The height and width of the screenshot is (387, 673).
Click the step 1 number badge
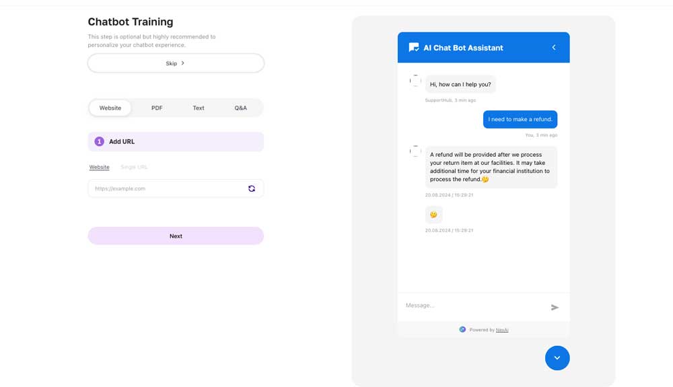(100, 141)
